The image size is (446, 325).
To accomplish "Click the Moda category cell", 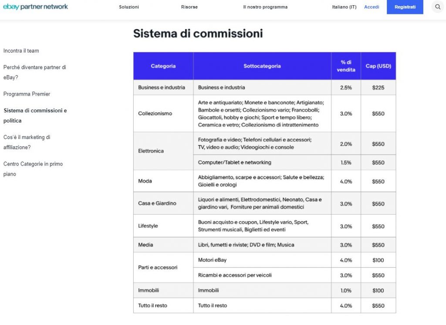I will (x=163, y=181).
